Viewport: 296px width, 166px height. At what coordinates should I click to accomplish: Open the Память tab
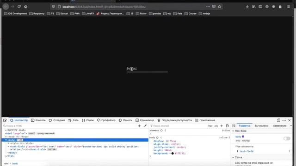[125, 120]
